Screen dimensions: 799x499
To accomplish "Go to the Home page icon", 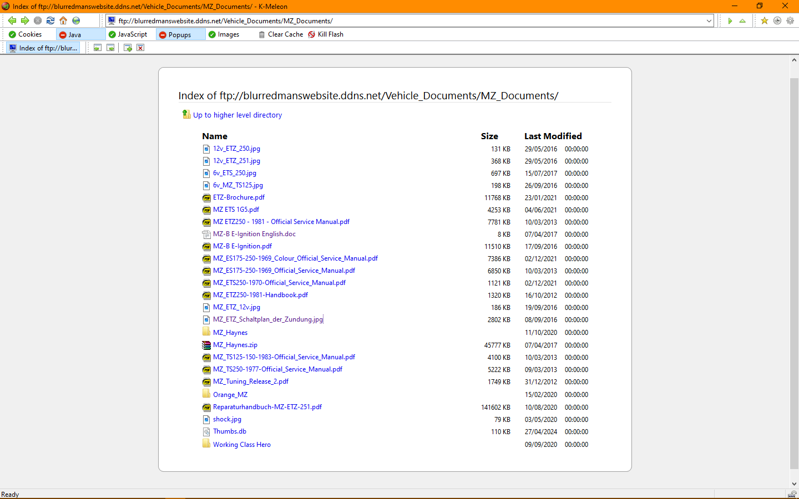I will (x=63, y=21).
